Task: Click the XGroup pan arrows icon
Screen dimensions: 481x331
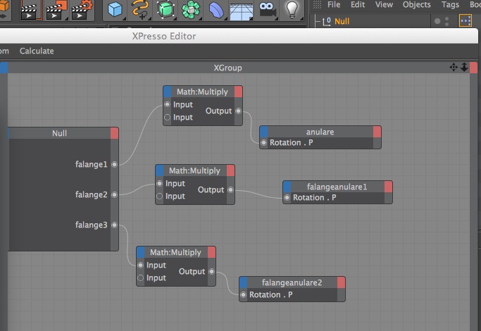Action: pos(454,67)
